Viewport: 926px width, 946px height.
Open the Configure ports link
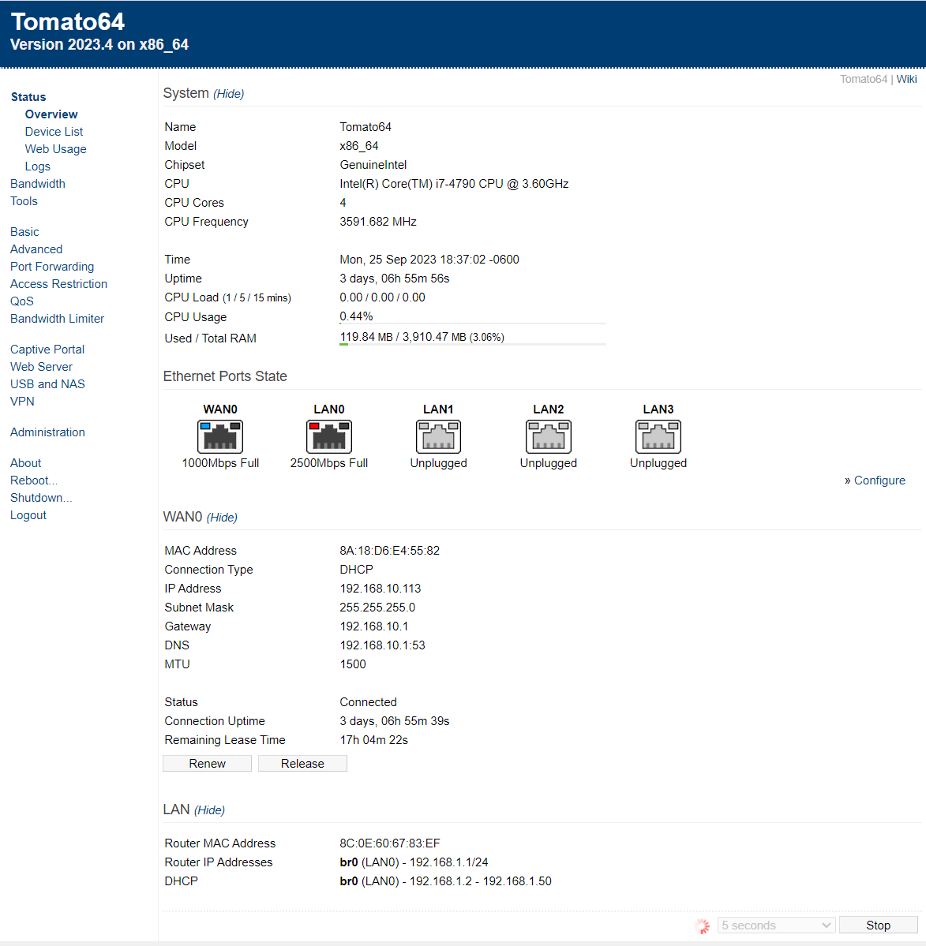click(879, 480)
